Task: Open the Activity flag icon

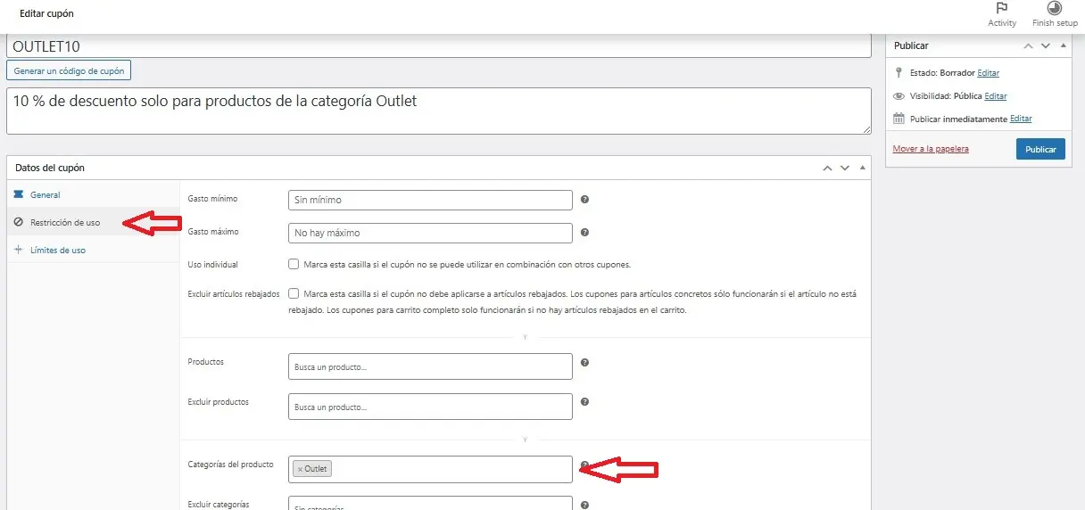Action: pos(1002,9)
